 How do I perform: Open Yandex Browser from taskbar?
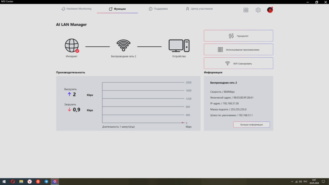click(30, 182)
